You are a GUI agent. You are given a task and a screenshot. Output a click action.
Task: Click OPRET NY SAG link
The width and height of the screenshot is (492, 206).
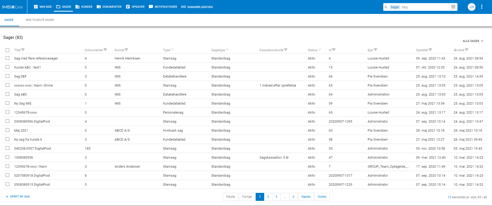18,196
